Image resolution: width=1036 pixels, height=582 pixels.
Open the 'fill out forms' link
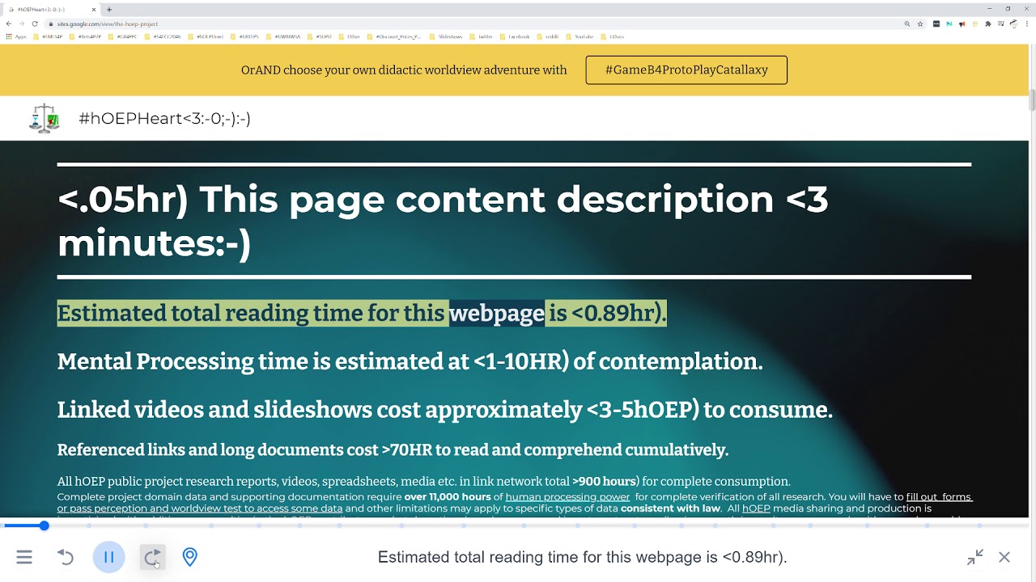point(939,496)
